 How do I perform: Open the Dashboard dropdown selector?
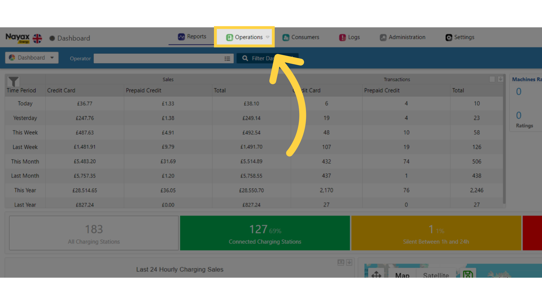[32, 58]
